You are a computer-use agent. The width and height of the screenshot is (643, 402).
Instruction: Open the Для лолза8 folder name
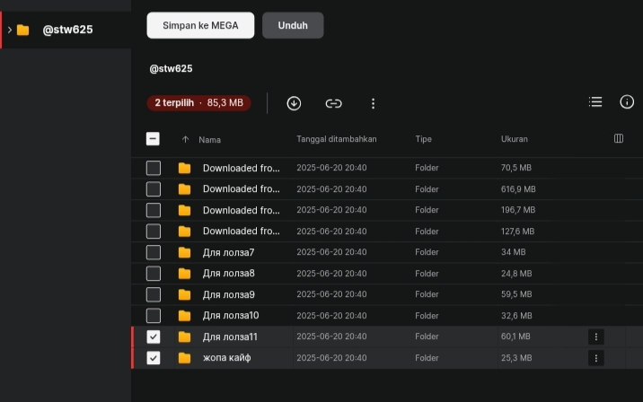coord(228,274)
